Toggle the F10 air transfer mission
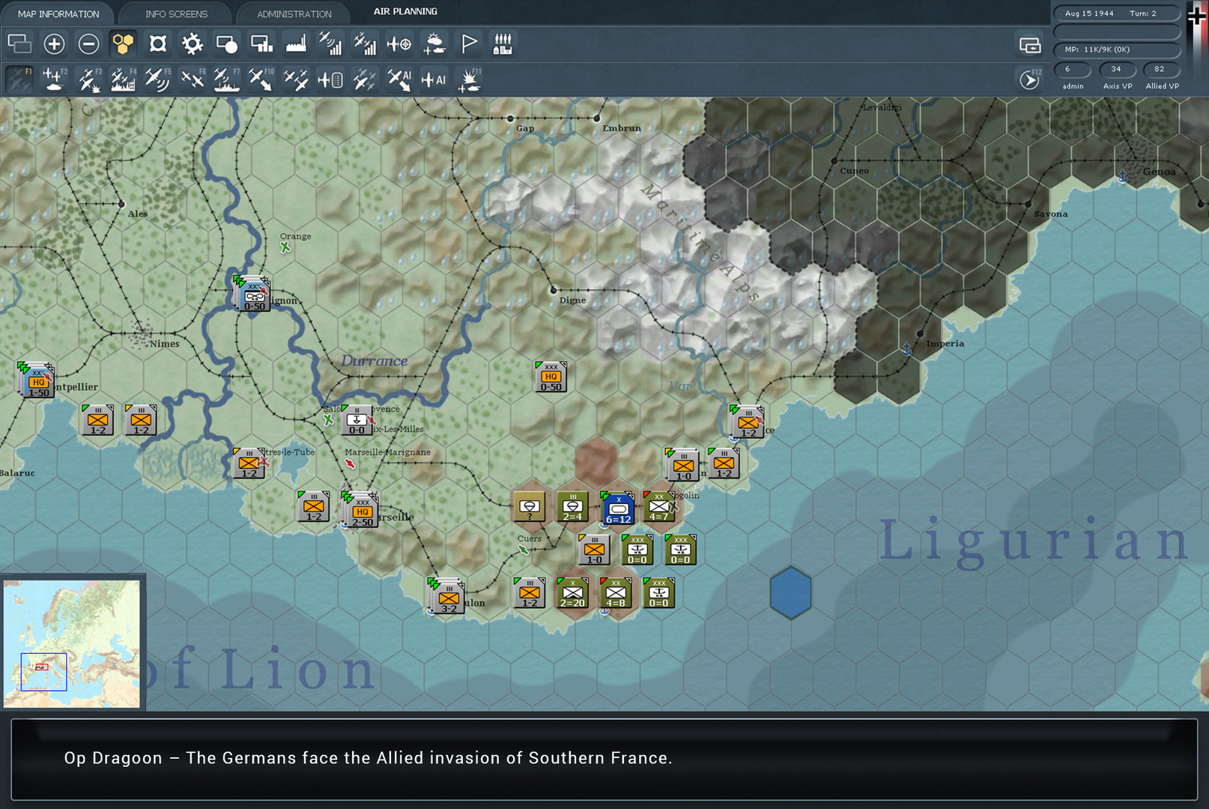1209x809 pixels. (x=262, y=79)
